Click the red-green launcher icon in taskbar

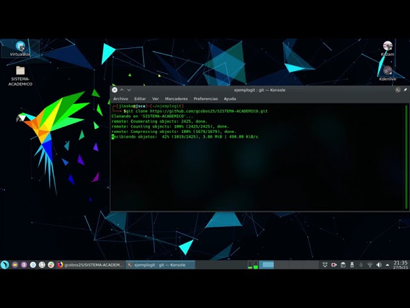[x=51, y=265]
